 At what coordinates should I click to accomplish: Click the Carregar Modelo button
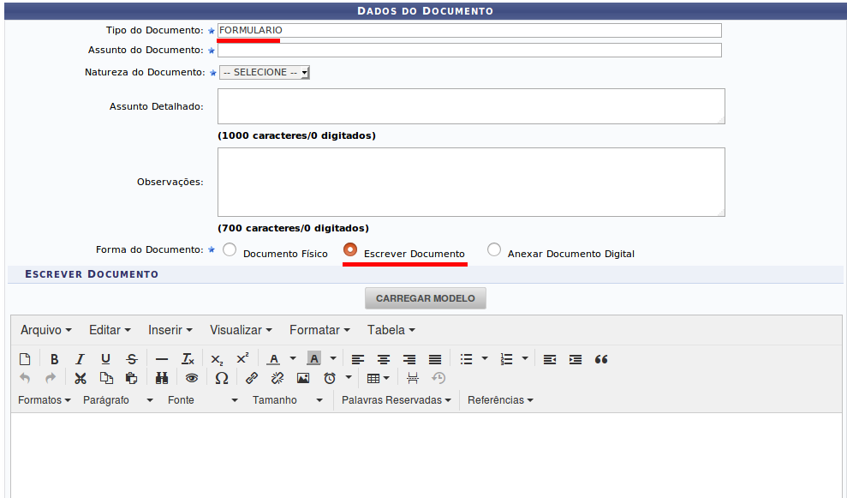tap(426, 298)
